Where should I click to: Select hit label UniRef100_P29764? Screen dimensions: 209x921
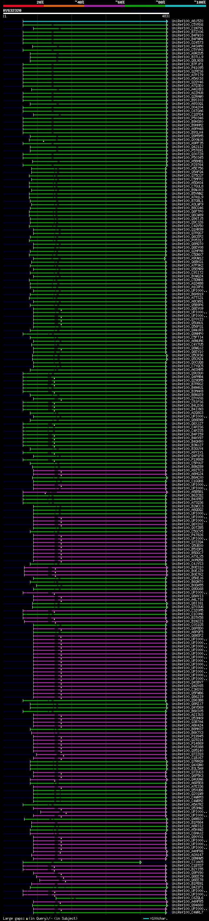tap(187, 165)
